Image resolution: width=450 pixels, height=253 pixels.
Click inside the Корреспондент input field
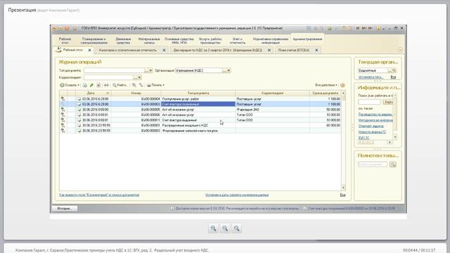tap(108, 77)
